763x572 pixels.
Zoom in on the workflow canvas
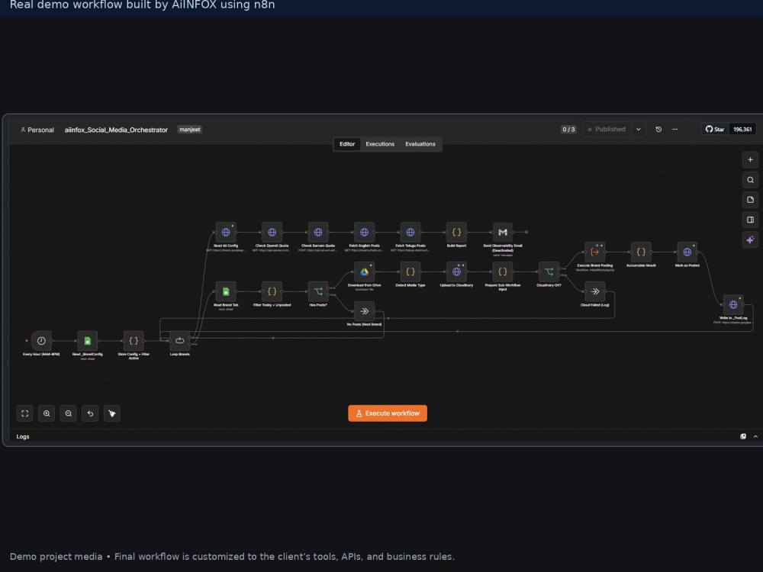47,413
